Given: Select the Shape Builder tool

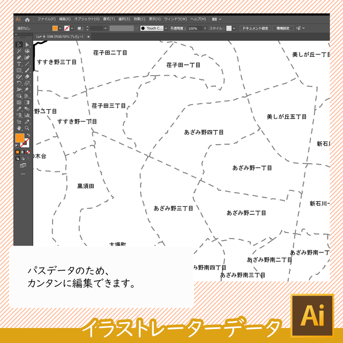Looking at the screenshot, I should click(x=19, y=96).
